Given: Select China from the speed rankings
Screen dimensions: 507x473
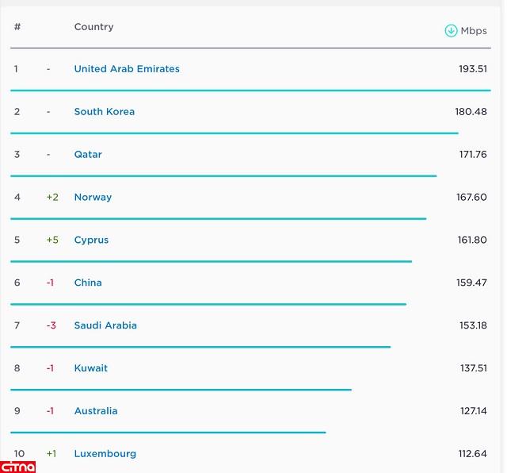Looking at the screenshot, I should point(88,283).
